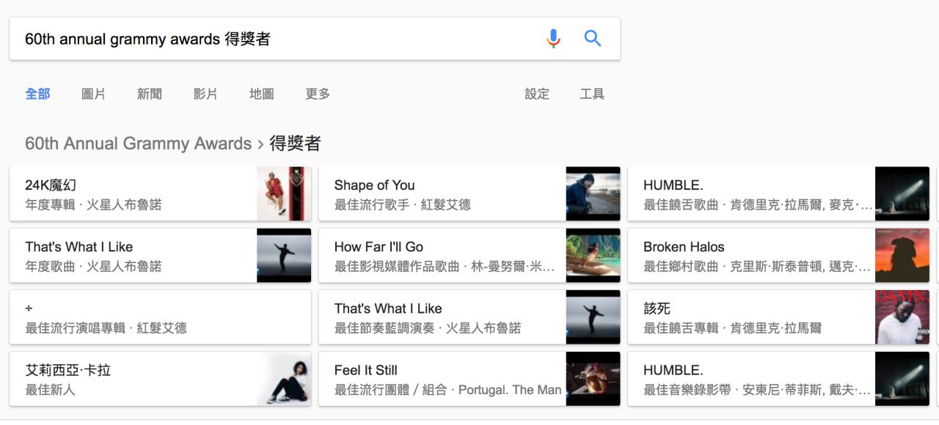Click inside the search query text field
This screenshot has height=425, width=939.
[279, 39]
